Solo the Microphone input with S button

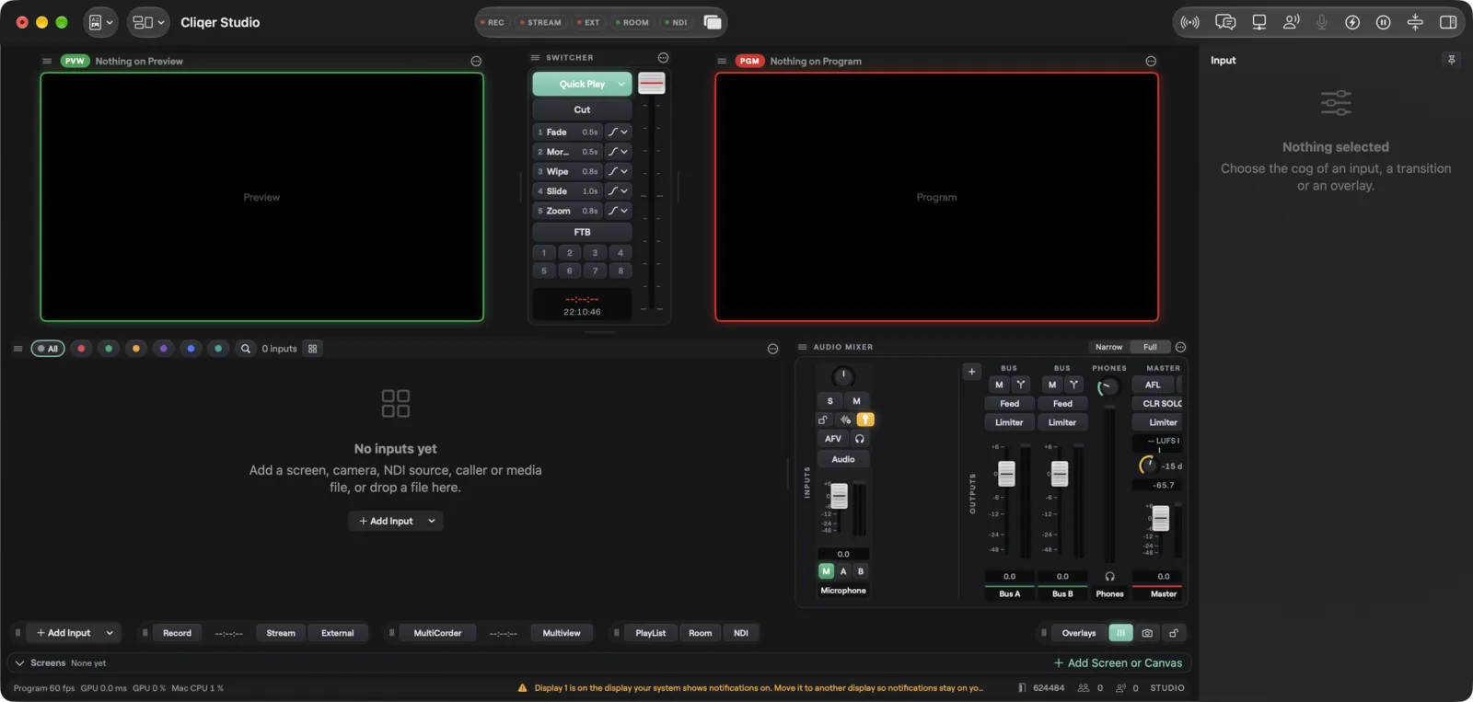point(829,401)
